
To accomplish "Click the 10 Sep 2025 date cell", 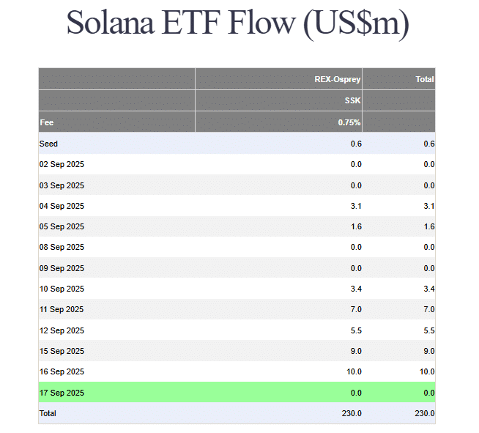I will (x=62, y=289).
